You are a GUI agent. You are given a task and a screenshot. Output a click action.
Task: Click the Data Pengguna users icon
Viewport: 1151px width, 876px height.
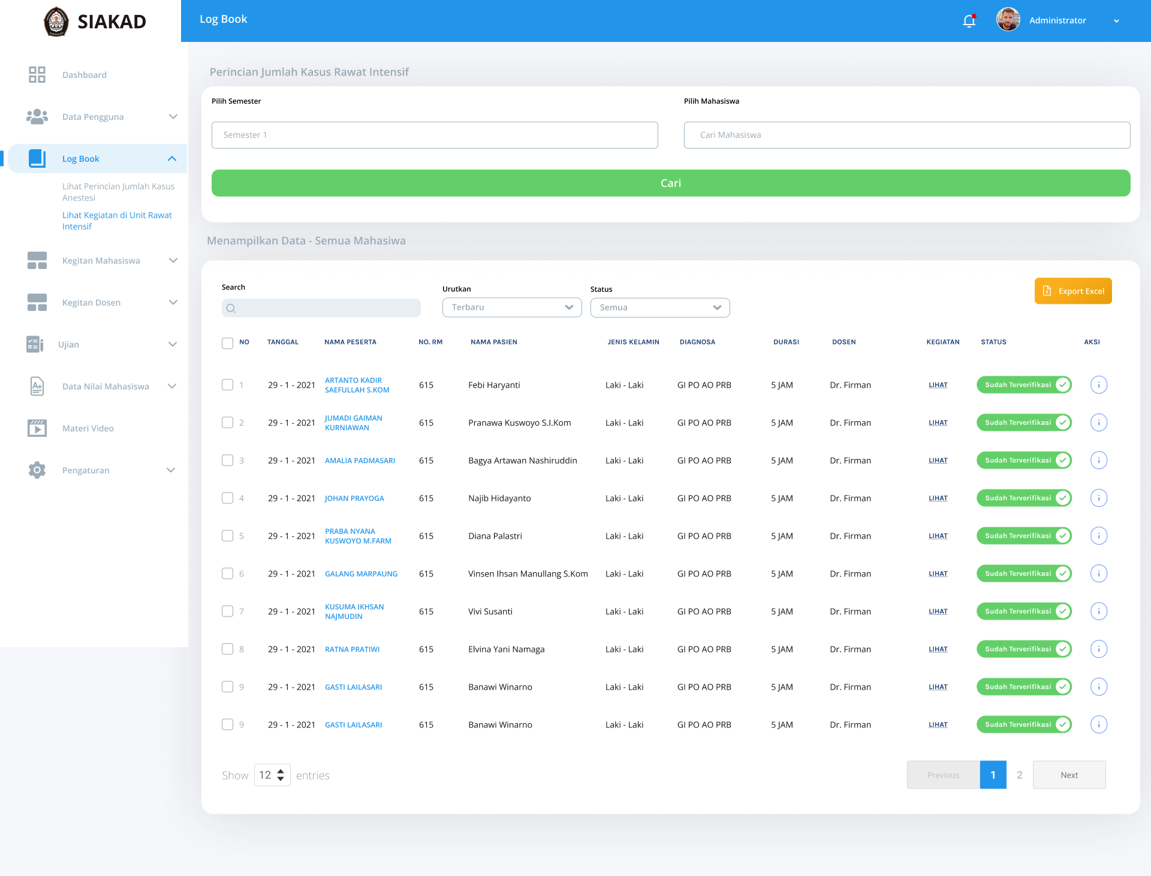click(37, 117)
